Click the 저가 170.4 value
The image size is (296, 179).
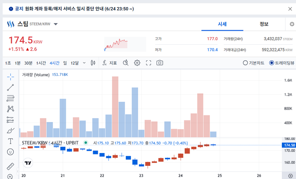[x=212, y=50]
